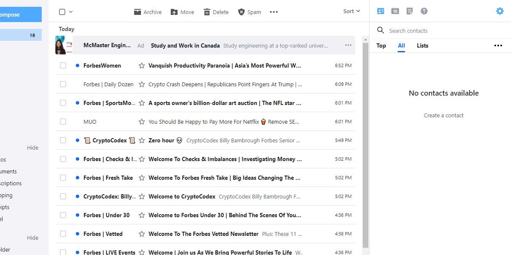Screen dimensions: 511x255
Task: Tick the checkbox on the ForbesWomen email
Action: point(63,65)
